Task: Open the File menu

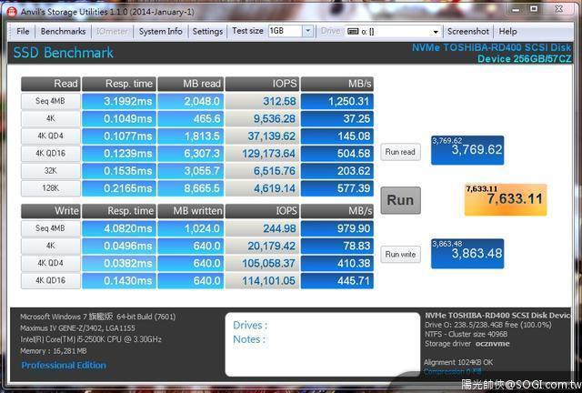Action: click(23, 31)
